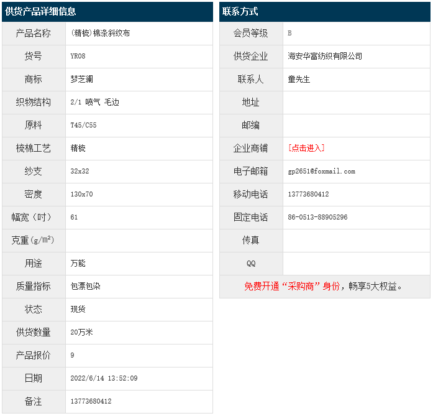Click the item number YR08 value
Image resolution: width=433 pixels, height=416 pixels.
pyautogui.click(x=78, y=57)
